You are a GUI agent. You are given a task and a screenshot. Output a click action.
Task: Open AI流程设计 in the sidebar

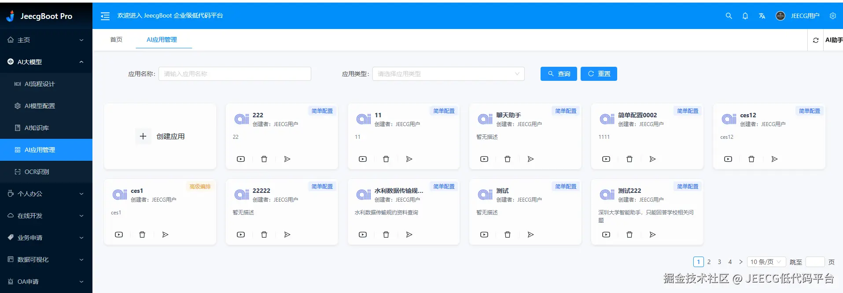(46, 84)
